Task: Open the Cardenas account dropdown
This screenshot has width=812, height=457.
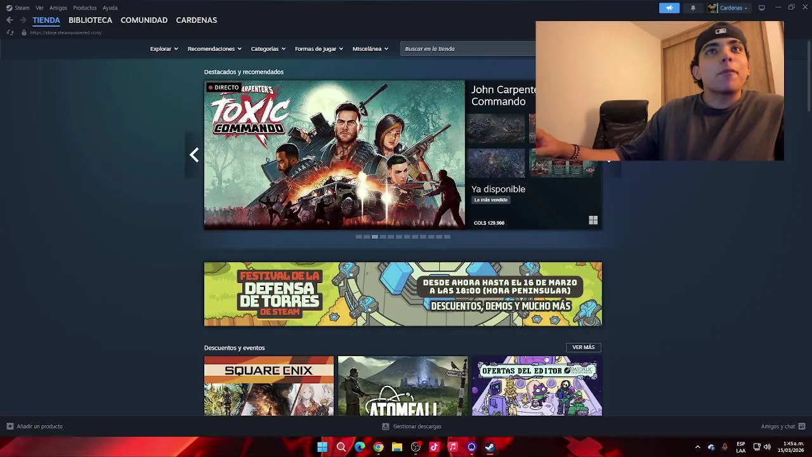Action: 733,8
